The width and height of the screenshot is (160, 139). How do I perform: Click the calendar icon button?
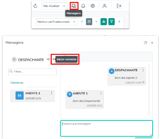pos(89,22)
